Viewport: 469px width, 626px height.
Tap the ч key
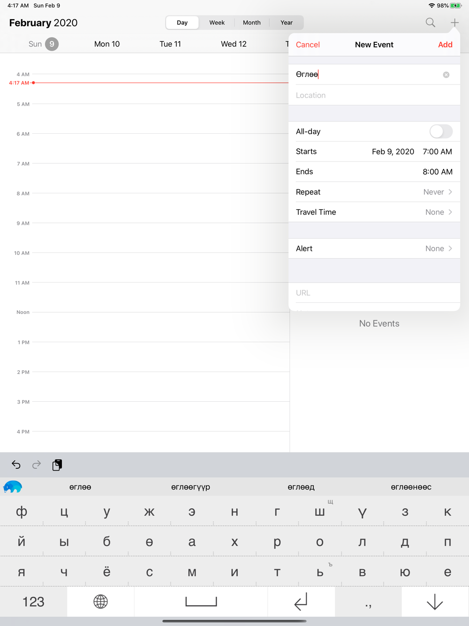coord(64,572)
